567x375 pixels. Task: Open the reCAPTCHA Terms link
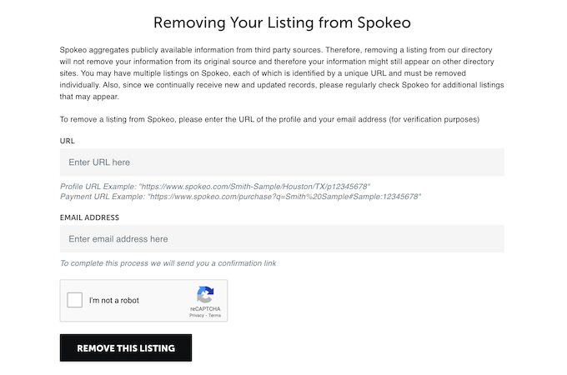[214, 315]
